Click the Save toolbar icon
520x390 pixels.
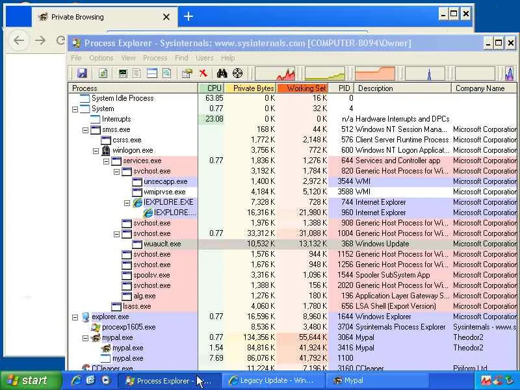click(x=82, y=73)
